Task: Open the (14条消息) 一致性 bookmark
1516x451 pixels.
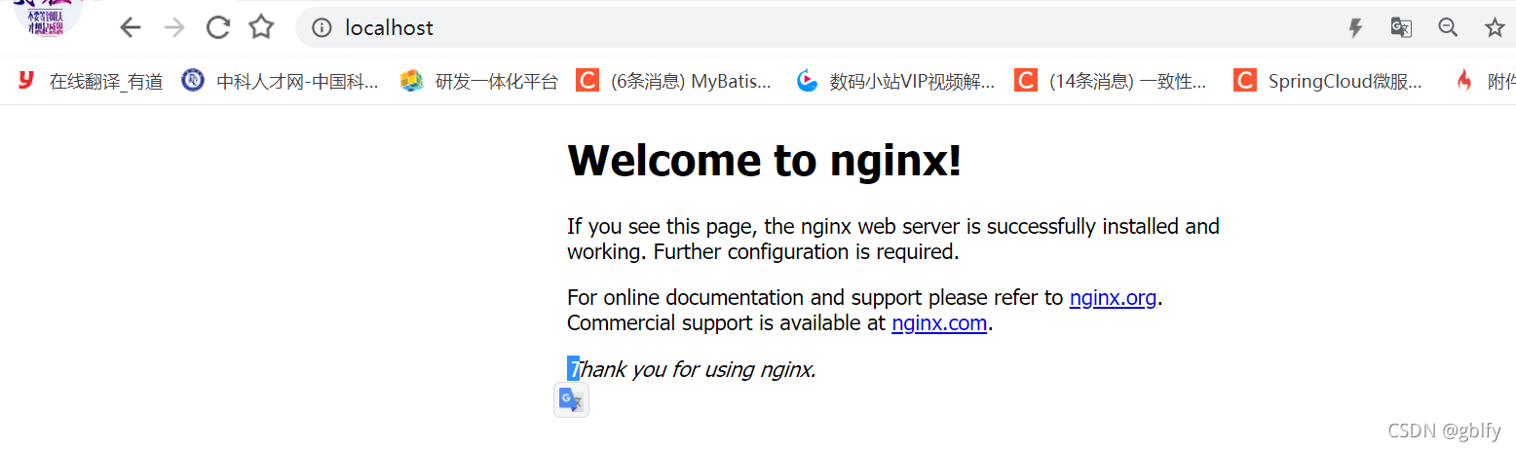Action: tap(1111, 82)
